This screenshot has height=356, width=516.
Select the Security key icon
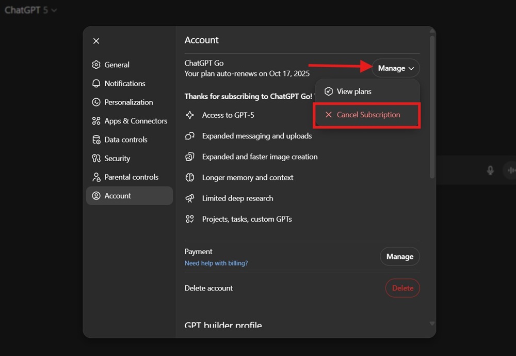click(96, 159)
